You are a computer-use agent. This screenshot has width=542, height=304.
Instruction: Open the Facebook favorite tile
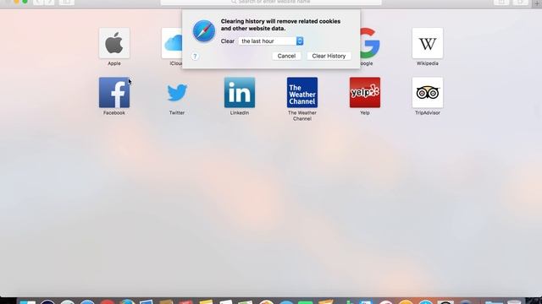[114, 92]
